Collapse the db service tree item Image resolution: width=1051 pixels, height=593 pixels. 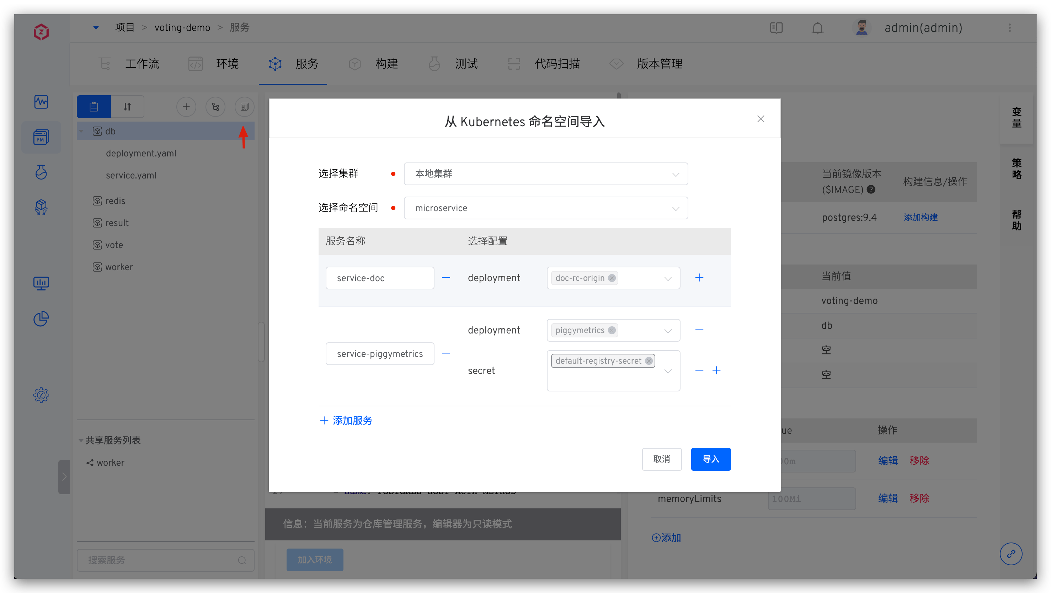pos(81,131)
